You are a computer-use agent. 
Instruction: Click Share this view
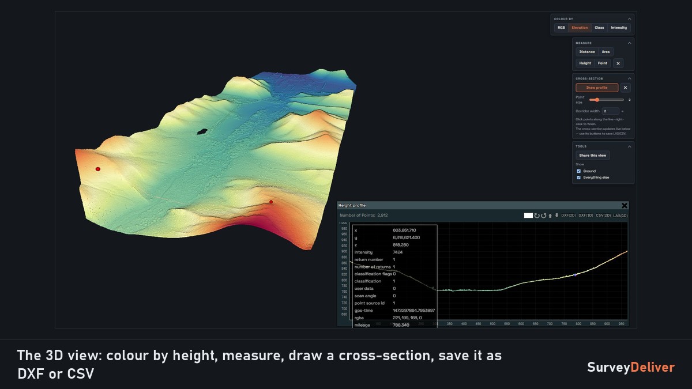pyautogui.click(x=593, y=156)
